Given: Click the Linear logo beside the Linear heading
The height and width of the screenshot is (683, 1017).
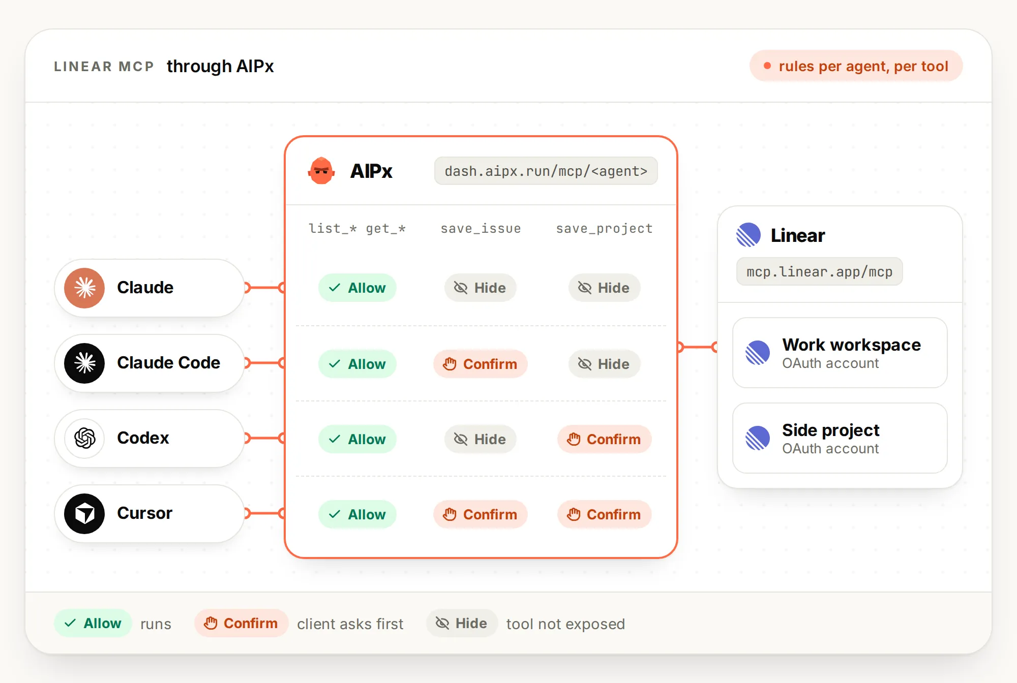Looking at the screenshot, I should pos(749,235).
